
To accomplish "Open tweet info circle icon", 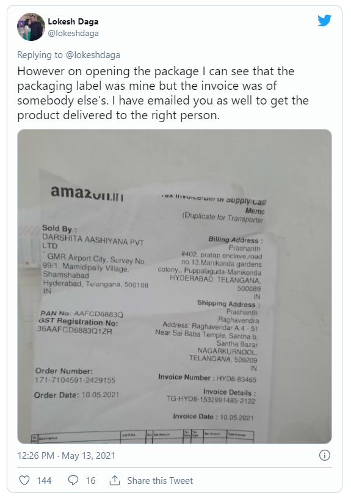I will (325, 455).
